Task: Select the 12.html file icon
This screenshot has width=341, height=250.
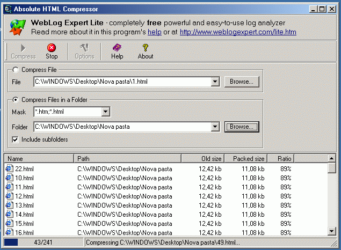Action: click(x=9, y=196)
